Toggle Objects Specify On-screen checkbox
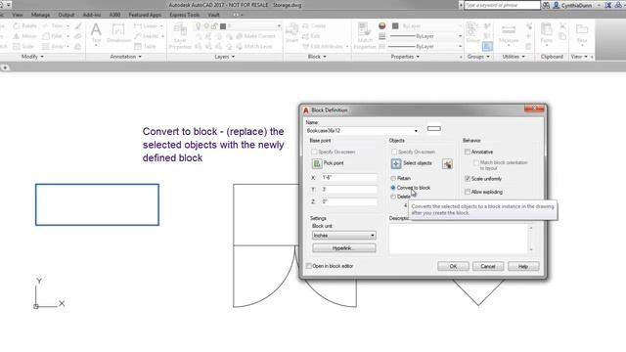Viewport: 626px width, 352px height. point(394,153)
